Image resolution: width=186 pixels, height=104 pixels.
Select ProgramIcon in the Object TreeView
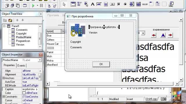pyautogui.click(x=23, y=41)
